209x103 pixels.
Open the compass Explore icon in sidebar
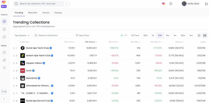pyautogui.click(x=4, y=21)
